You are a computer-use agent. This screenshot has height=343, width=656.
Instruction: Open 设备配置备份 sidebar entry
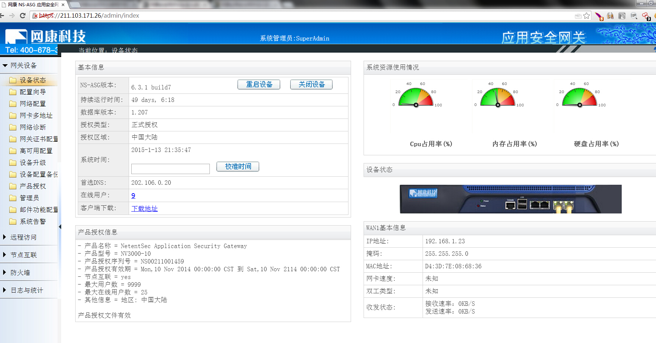coord(39,174)
